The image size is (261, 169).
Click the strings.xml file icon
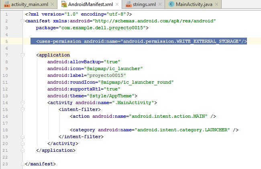coord(129,5)
